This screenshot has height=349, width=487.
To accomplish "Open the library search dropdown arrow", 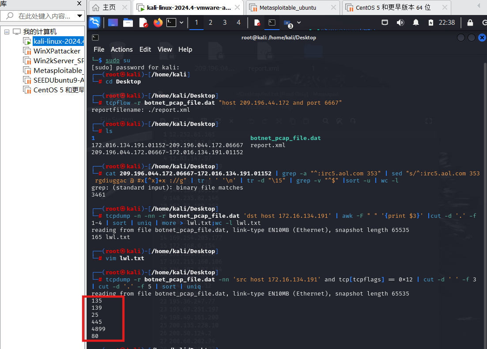I will [x=79, y=16].
